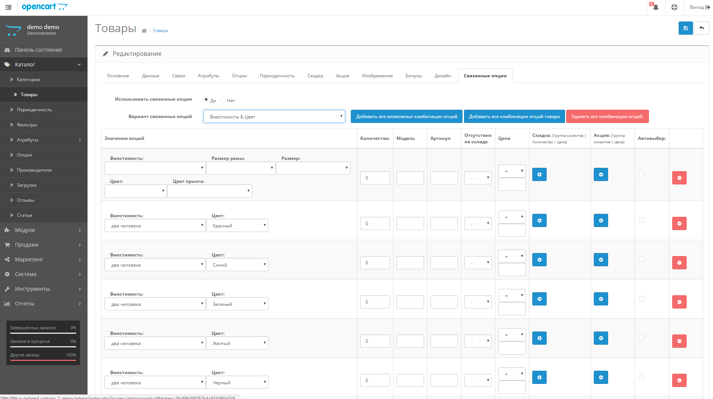Open the notifications bell
This screenshot has width=713, height=399.
tap(655, 7)
